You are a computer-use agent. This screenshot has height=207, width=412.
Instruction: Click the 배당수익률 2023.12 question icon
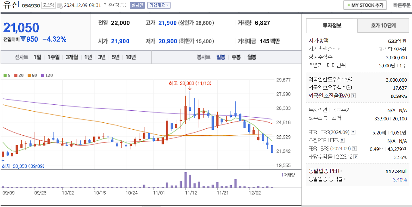pos(356,157)
